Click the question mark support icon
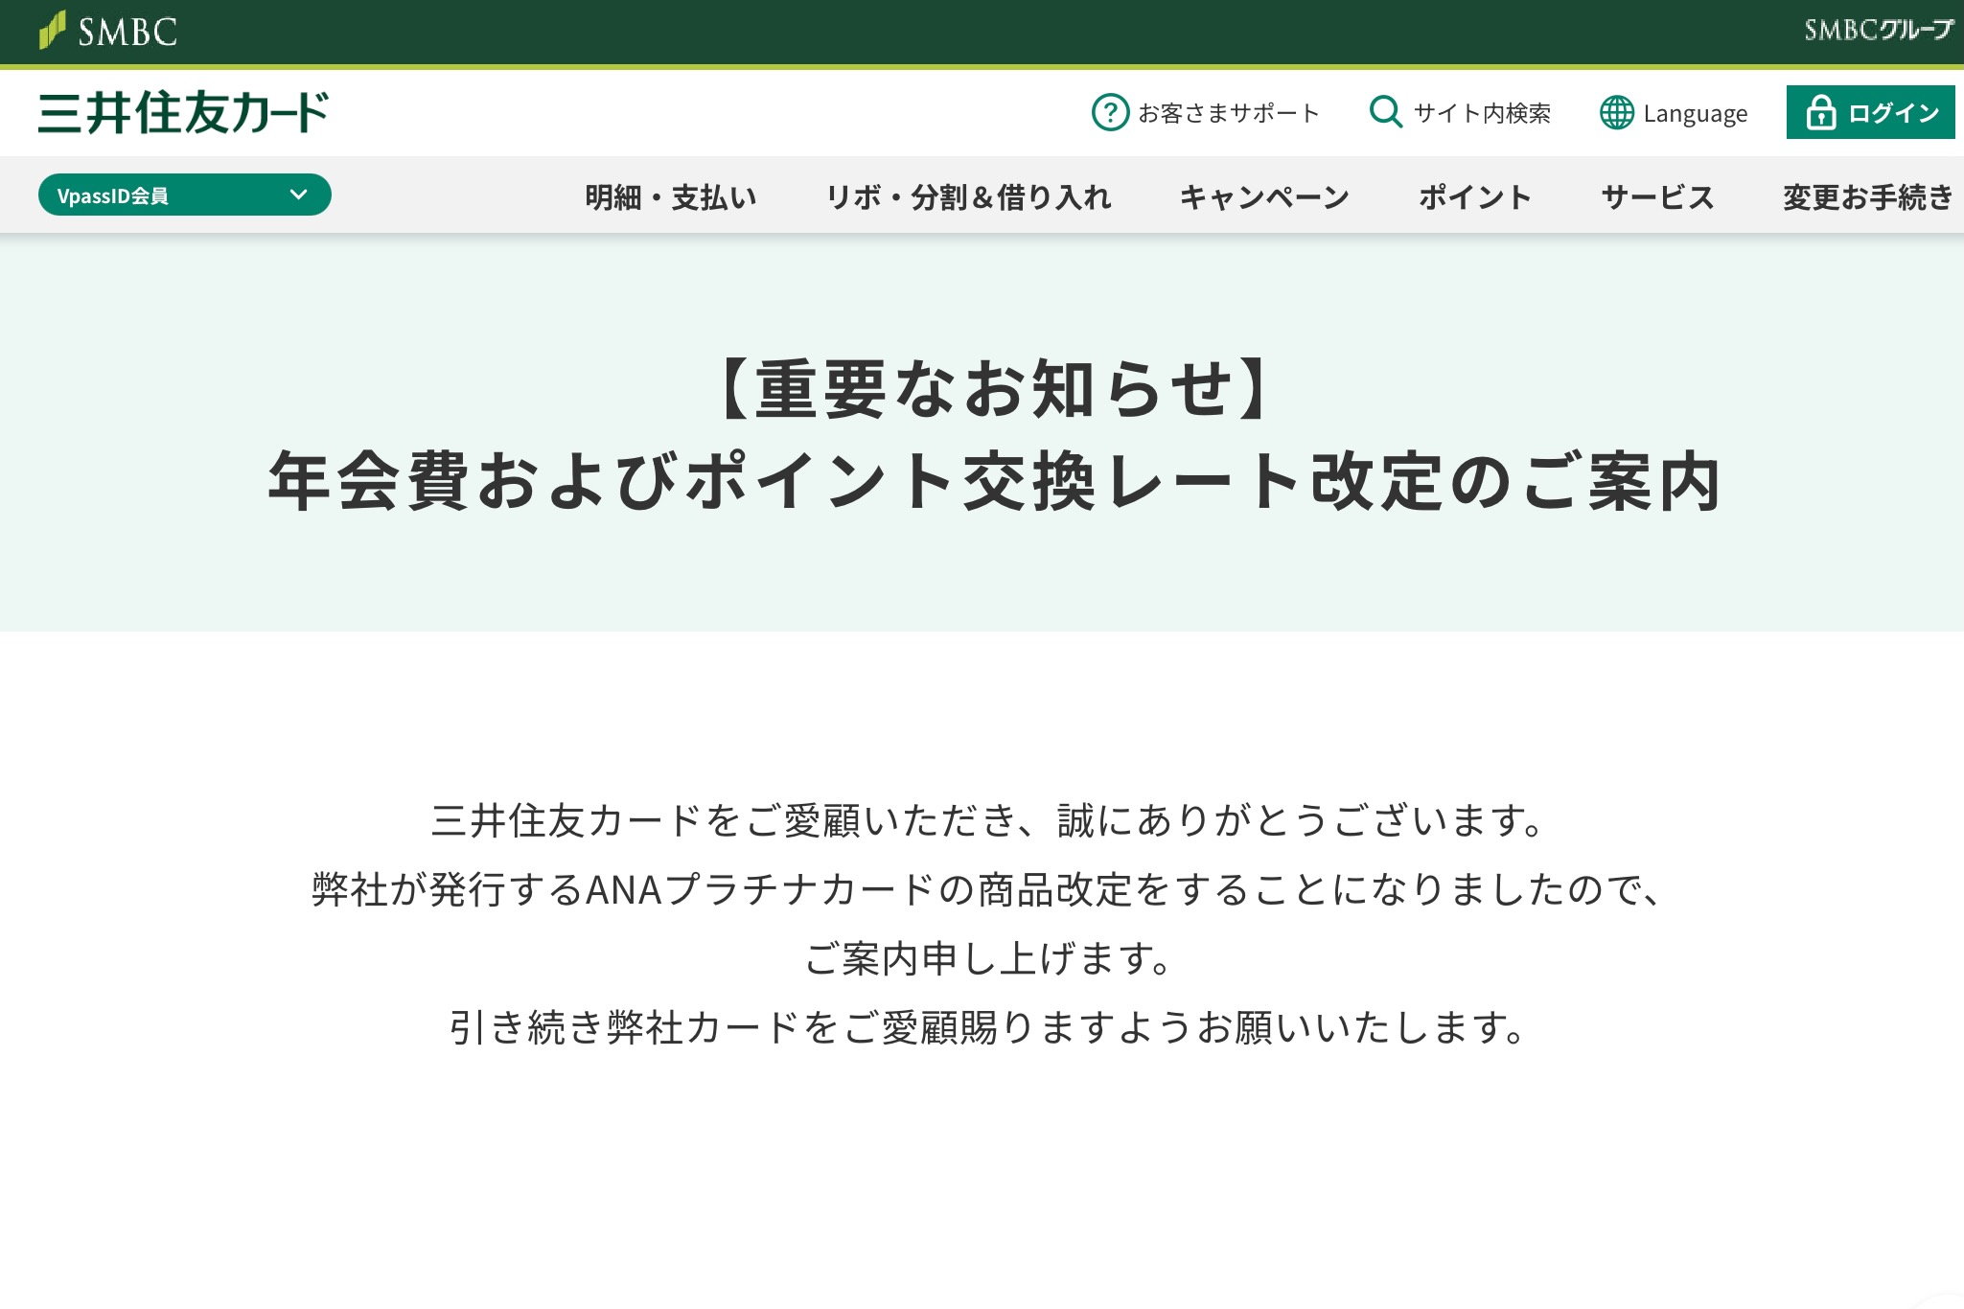Viewport: 1964px width, 1309px height. click(1110, 112)
